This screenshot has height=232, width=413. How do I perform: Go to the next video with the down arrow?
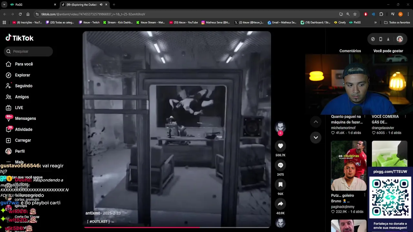[316, 138]
